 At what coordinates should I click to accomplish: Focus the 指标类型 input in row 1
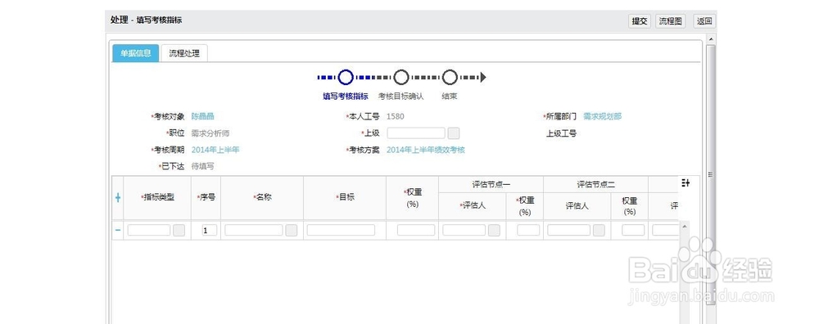(x=149, y=230)
